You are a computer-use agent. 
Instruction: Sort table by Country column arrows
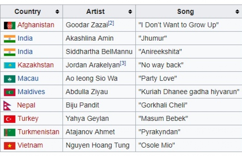pyautogui.click(x=57, y=12)
